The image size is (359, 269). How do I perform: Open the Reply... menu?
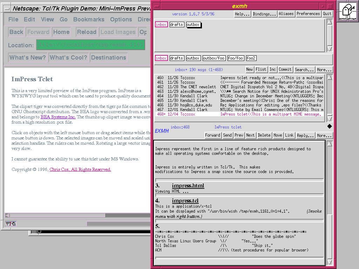click(x=305, y=136)
